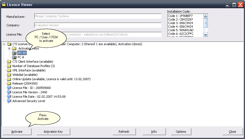Click the Refresh button

tap(124, 132)
